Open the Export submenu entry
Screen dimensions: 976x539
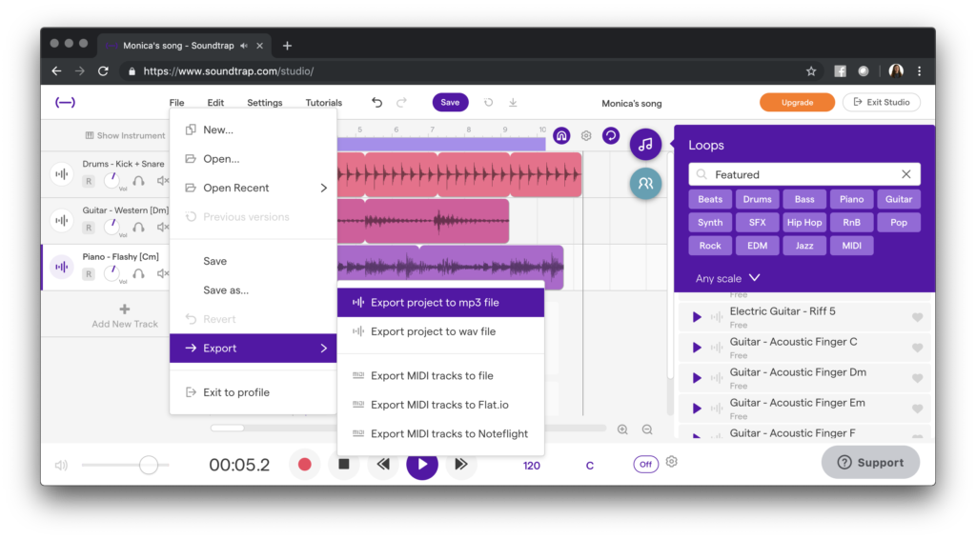[x=254, y=349]
